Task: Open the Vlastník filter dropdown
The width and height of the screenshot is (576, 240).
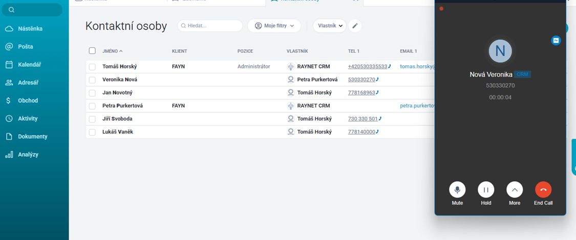Action: (x=329, y=26)
